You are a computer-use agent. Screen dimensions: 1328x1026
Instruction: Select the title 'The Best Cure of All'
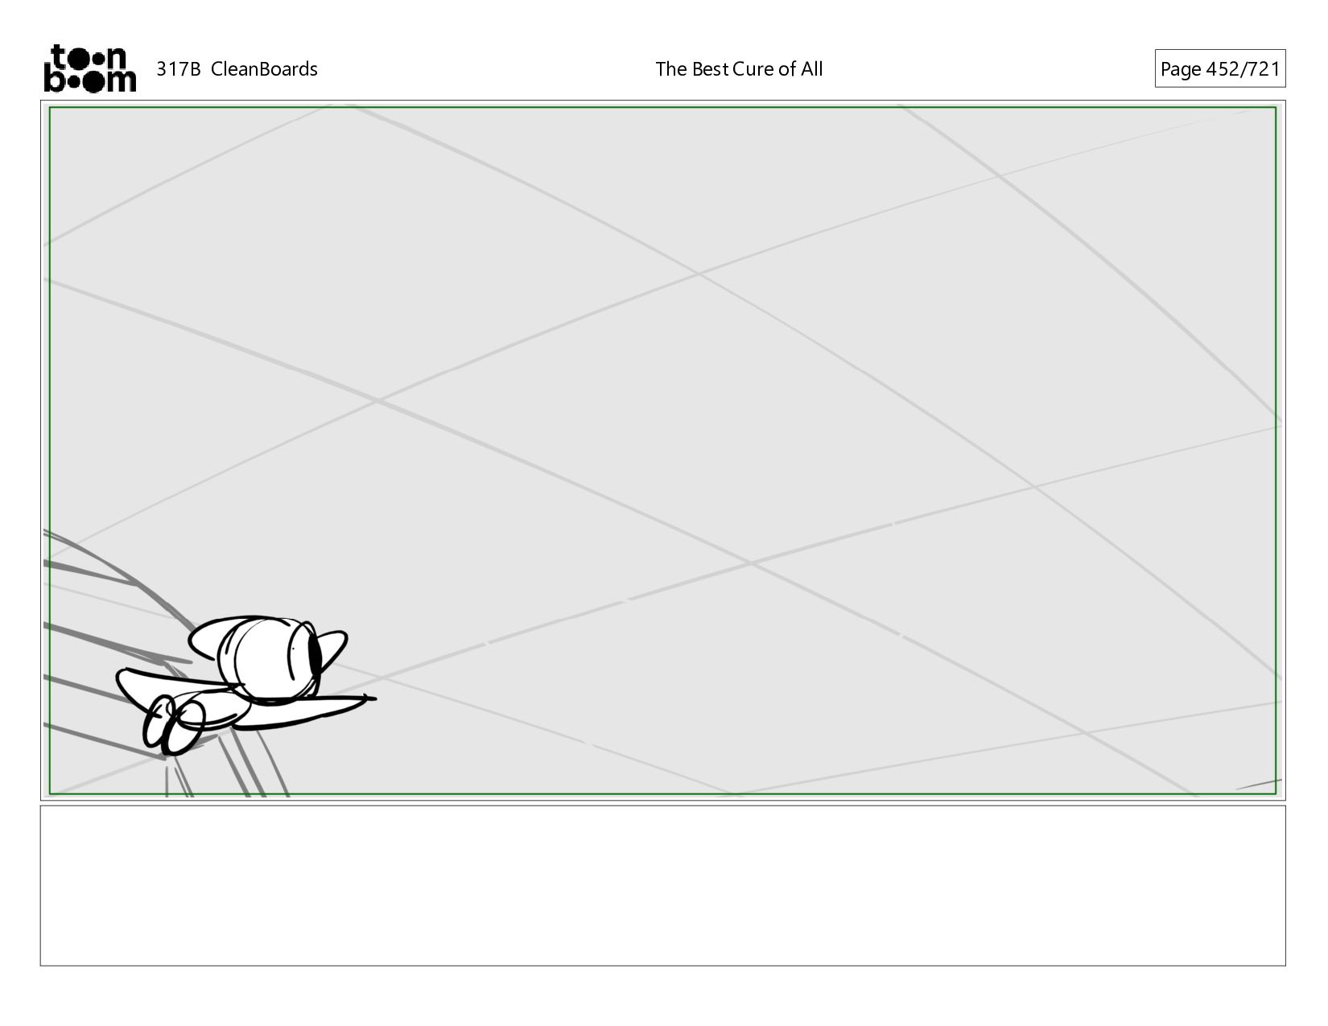pos(739,69)
